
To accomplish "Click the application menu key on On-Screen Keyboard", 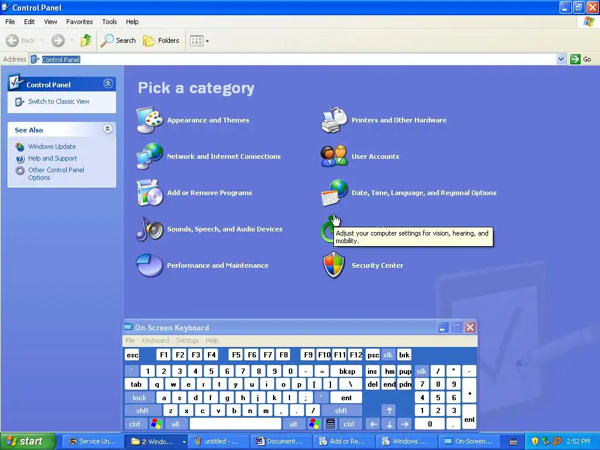I will 330,424.
